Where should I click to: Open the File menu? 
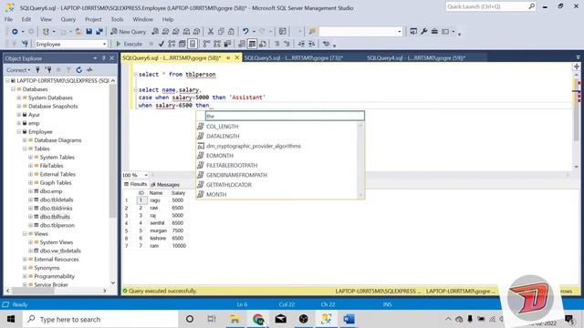point(8,19)
